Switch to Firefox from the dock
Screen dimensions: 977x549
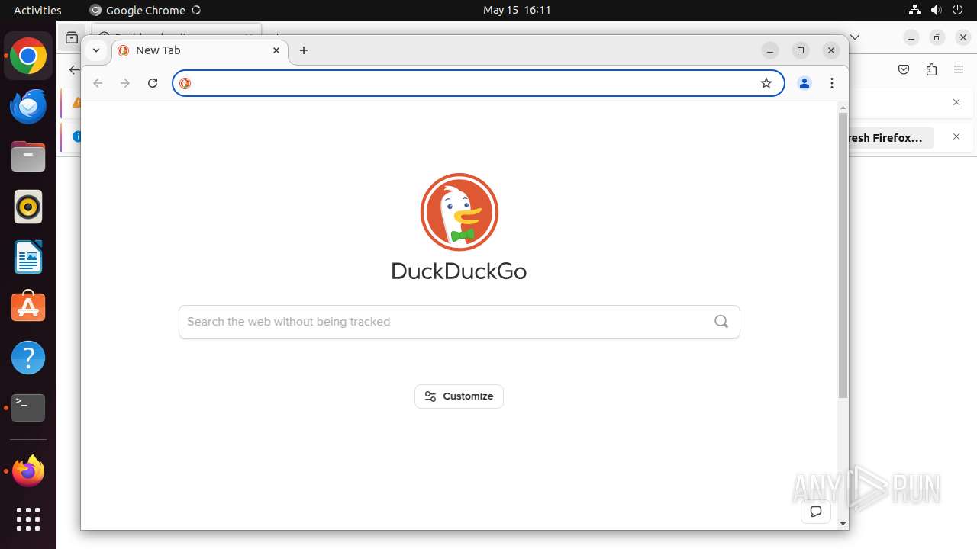point(28,471)
